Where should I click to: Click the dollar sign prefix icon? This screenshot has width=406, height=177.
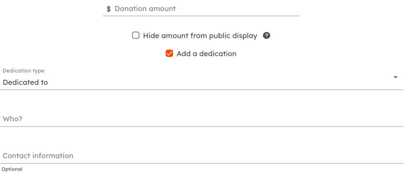(109, 9)
